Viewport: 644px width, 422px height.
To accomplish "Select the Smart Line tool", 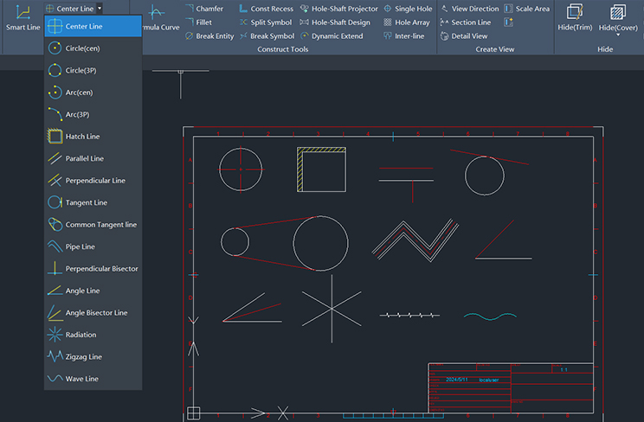I will (23, 17).
